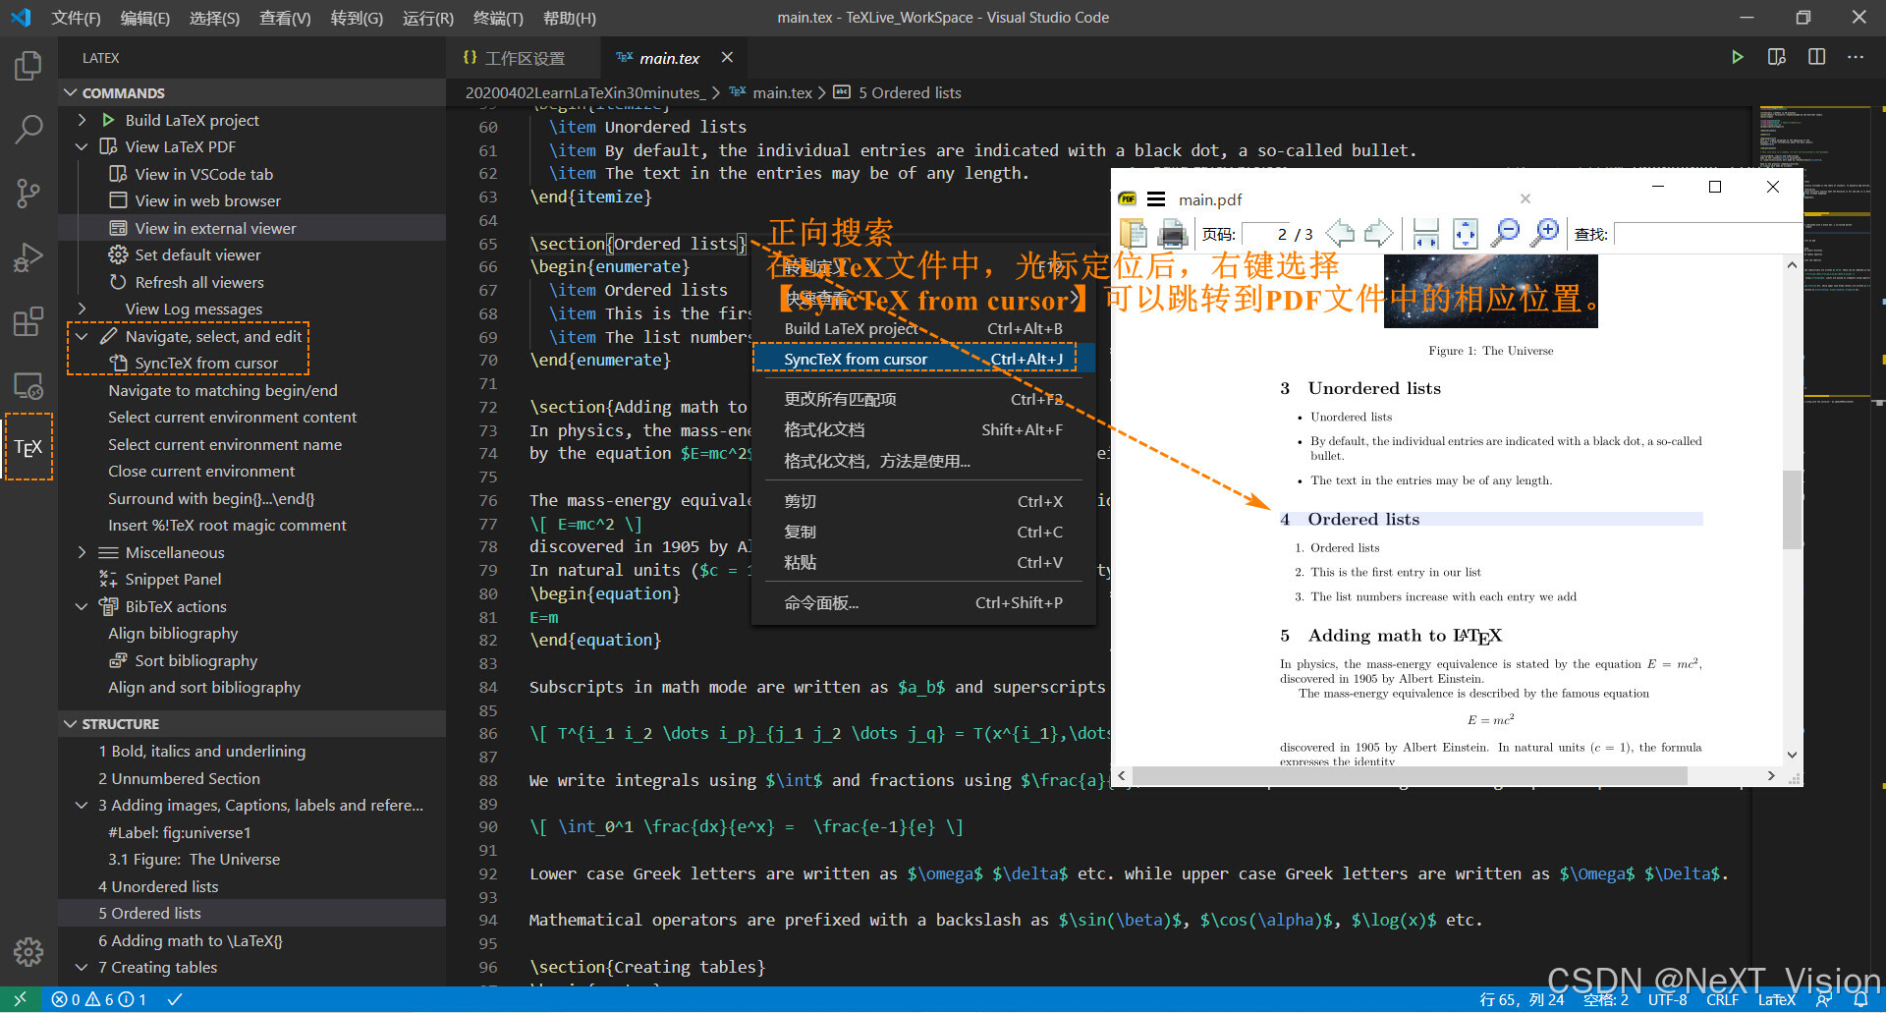The width and height of the screenshot is (1886, 1013).
Task: Click UTF-8 encoding in status bar
Action: point(1668,1000)
